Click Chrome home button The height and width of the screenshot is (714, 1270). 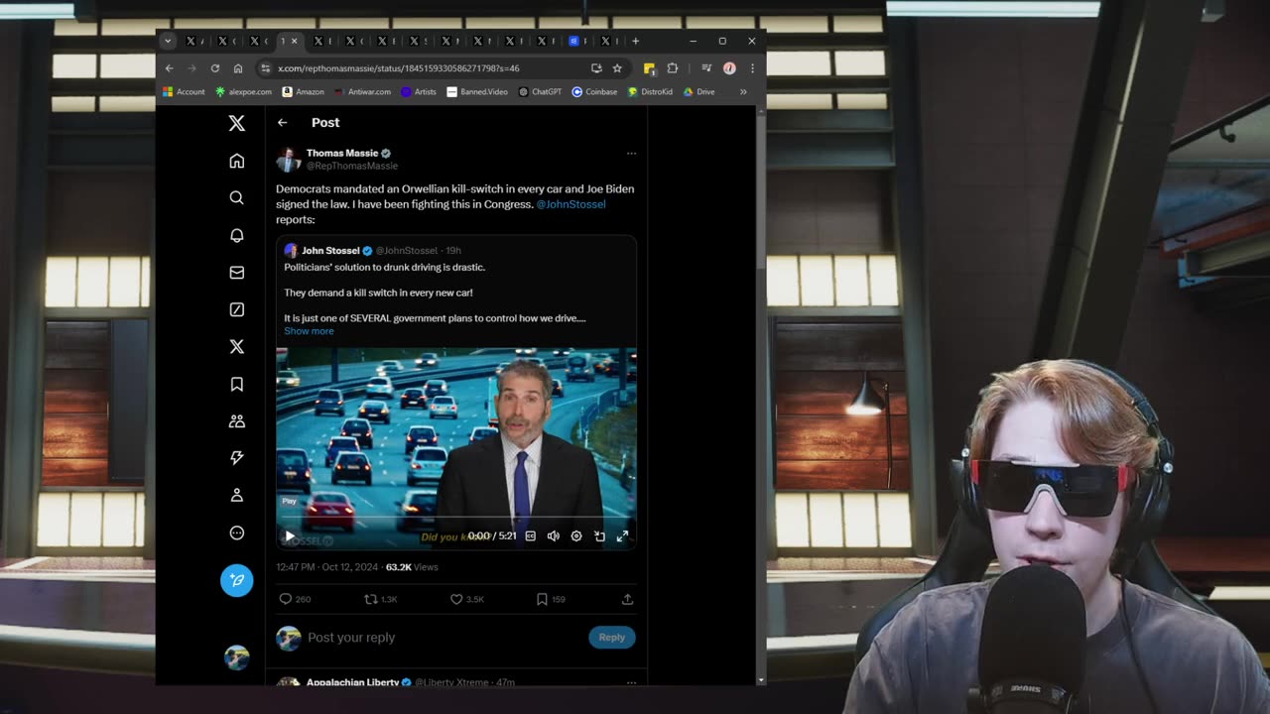(x=238, y=68)
